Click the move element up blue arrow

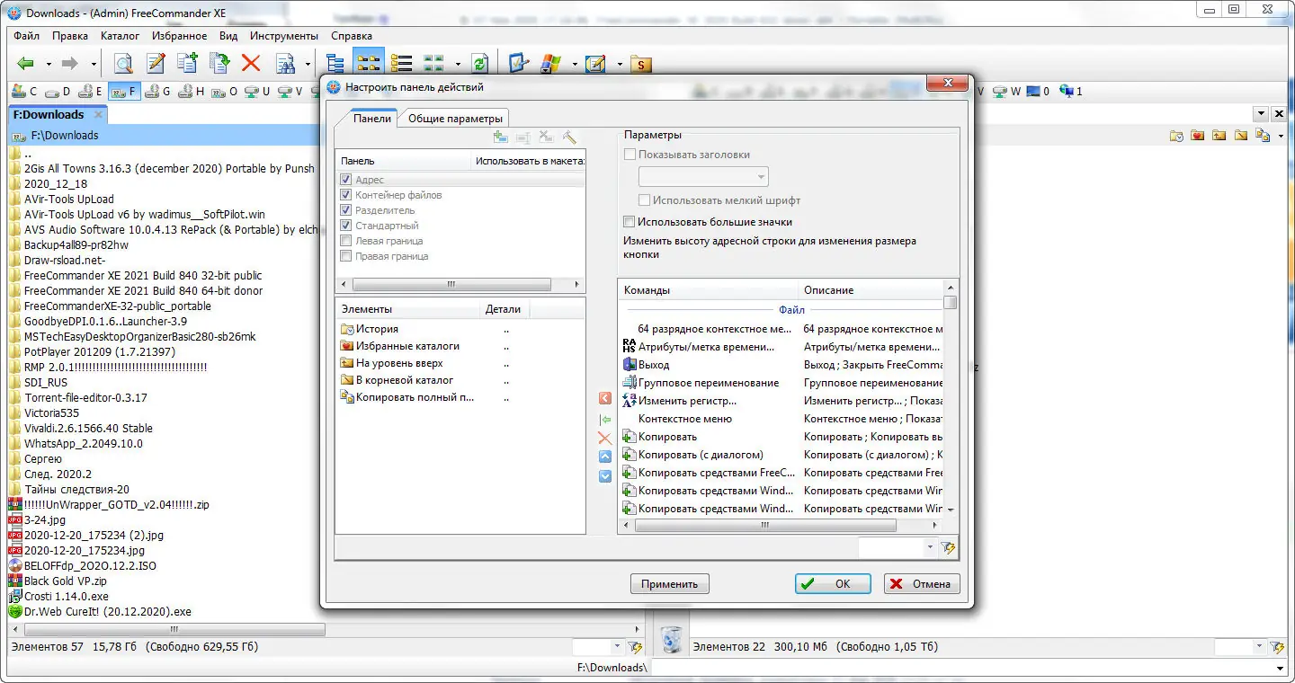pos(605,457)
